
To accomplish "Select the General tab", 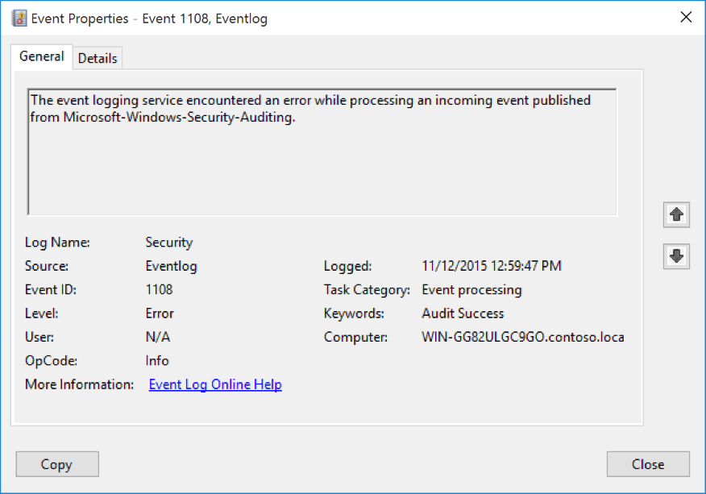I will coord(42,56).
